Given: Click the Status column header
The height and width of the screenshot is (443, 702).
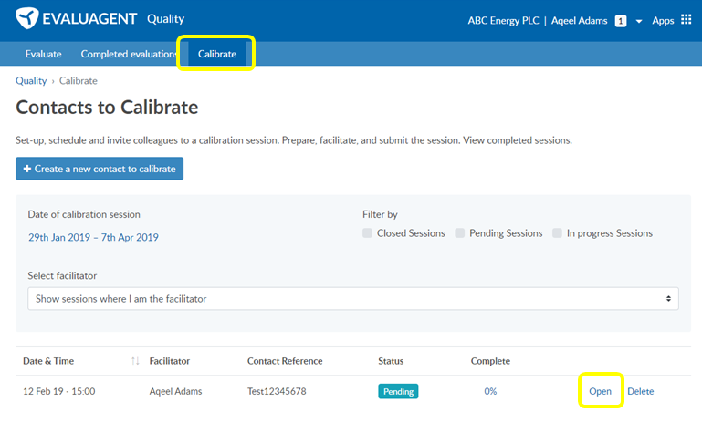Looking at the screenshot, I should (391, 361).
